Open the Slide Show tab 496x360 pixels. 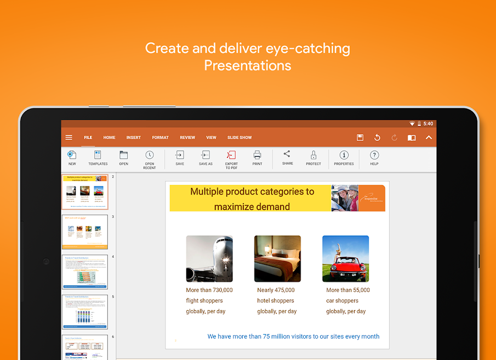pyautogui.click(x=240, y=138)
